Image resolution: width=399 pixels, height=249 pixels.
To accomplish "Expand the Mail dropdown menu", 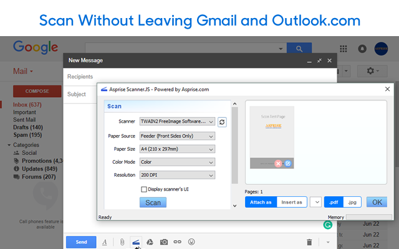I will [x=23, y=71].
